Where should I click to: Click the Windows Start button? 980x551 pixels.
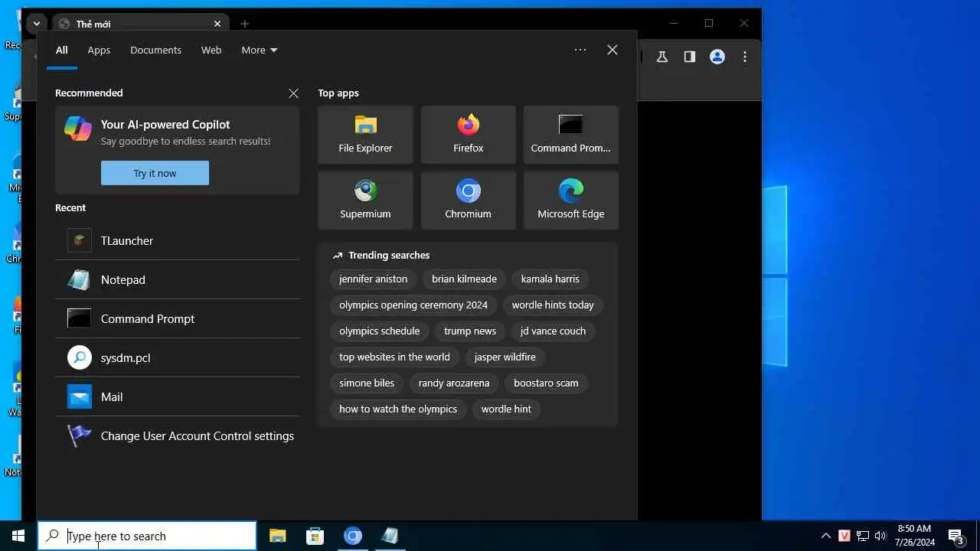pos(18,536)
